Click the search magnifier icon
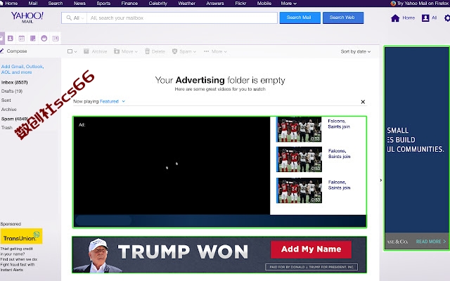Image resolution: width=450 pixels, height=281 pixels. [69, 18]
